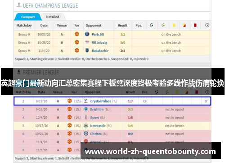Viewport: 225px width, 163px height.
Task: Click the Champions League squad summary line
Action: [81, 59]
